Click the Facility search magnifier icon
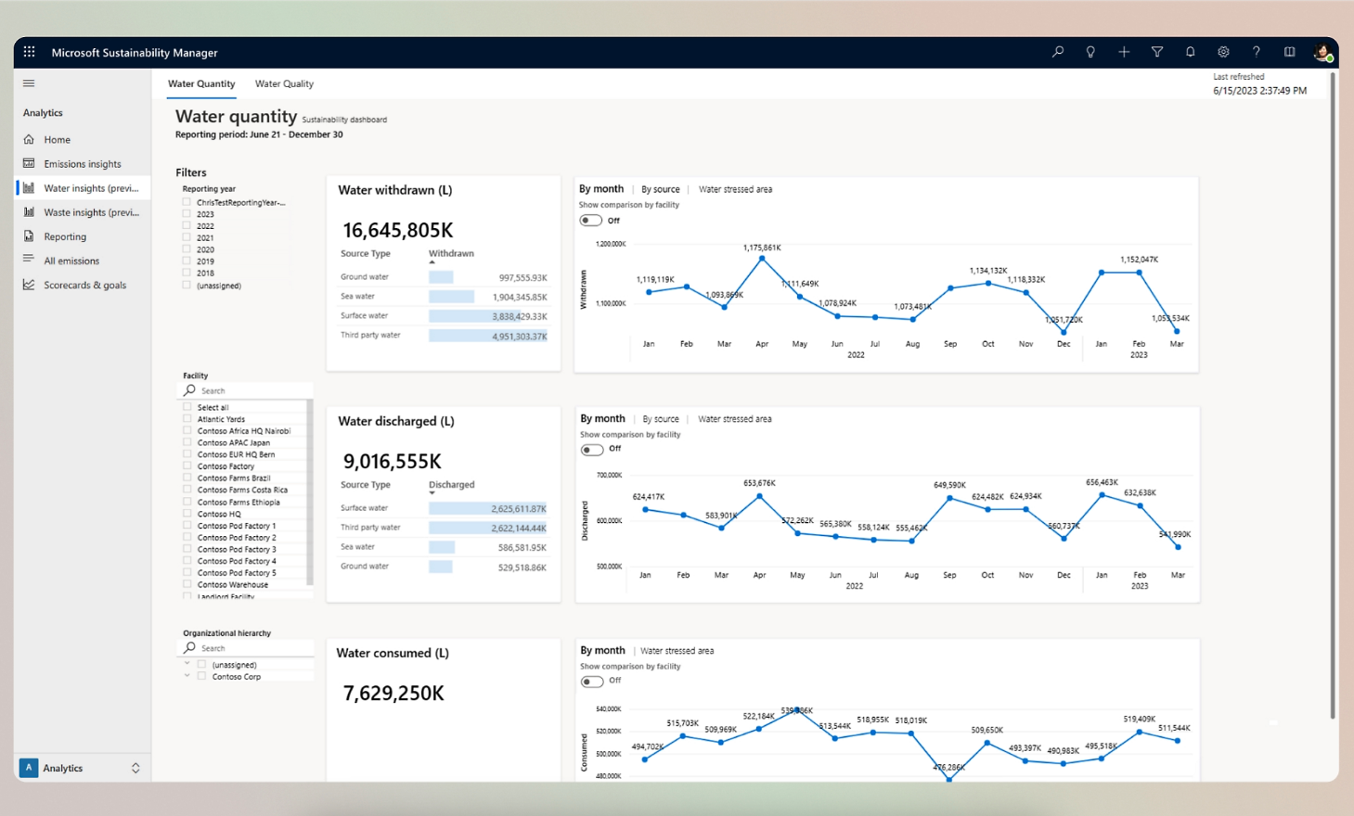 tap(189, 390)
